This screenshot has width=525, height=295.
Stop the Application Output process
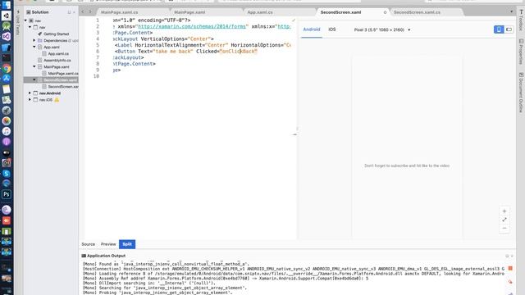tap(510, 268)
